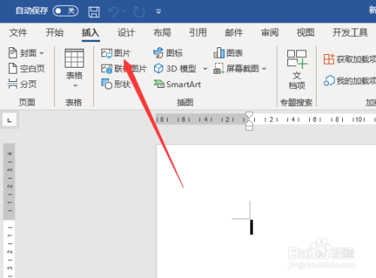Select the 开发工具 tab

tap(350, 32)
